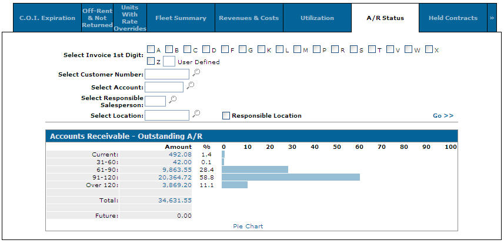The width and height of the screenshot is (504, 243).
Task: Click the 91-120 aging bar in chart
Action: tap(291, 177)
